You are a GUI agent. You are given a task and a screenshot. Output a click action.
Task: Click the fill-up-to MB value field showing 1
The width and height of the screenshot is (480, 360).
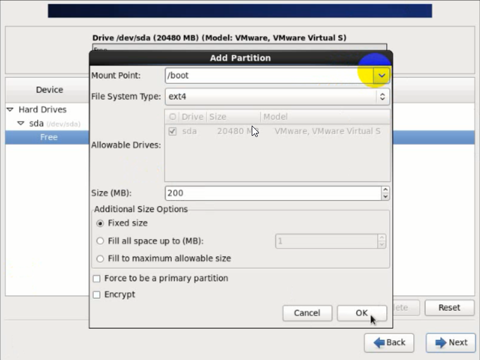[x=327, y=242]
